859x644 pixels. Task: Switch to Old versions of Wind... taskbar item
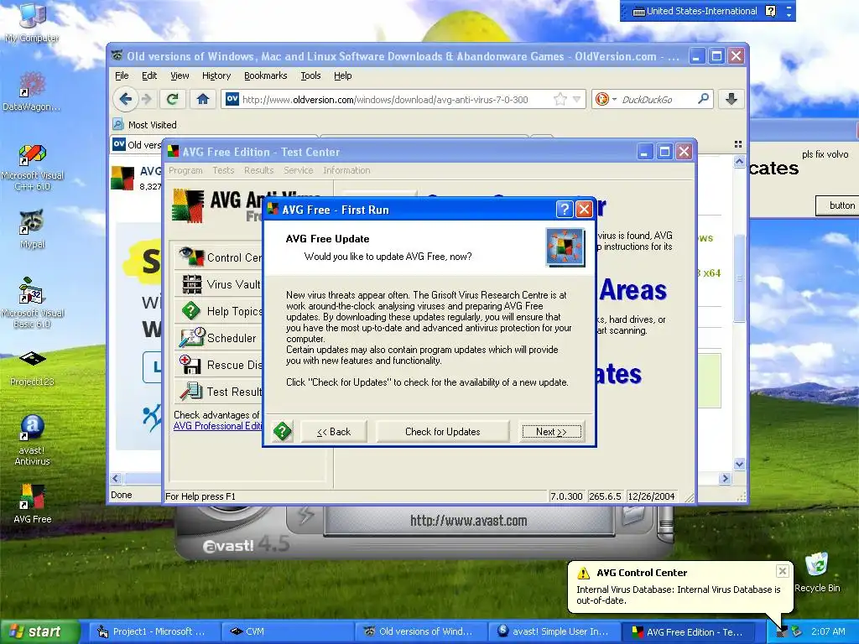[419, 631]
